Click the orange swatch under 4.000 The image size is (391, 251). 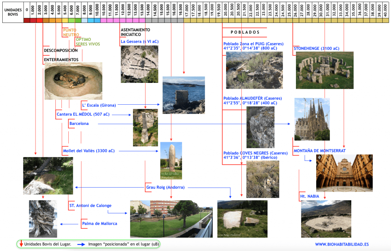point(52,21)
